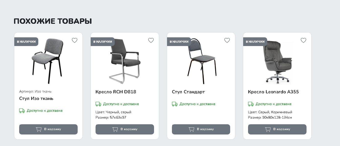
Task: Click the Стул Стандарт chair picture
Action: (x=202, y=61)
